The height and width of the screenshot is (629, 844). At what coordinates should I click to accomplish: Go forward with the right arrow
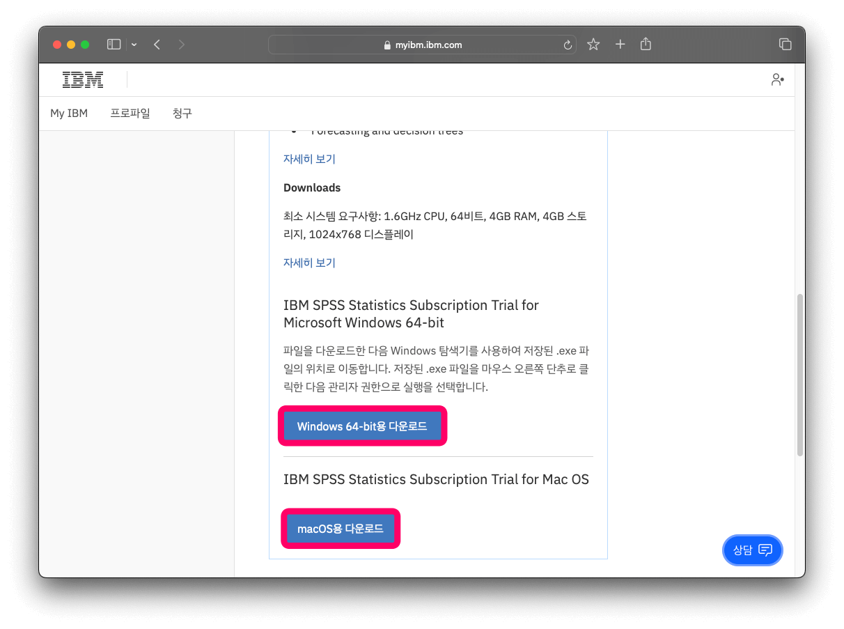pos(182,45)
